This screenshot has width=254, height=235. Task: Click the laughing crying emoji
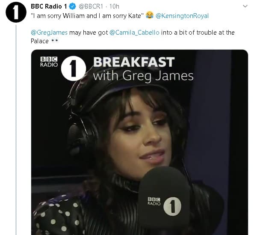pos(150,15)
